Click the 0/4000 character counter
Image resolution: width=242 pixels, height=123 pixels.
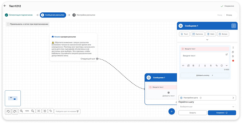coord(227,70)
